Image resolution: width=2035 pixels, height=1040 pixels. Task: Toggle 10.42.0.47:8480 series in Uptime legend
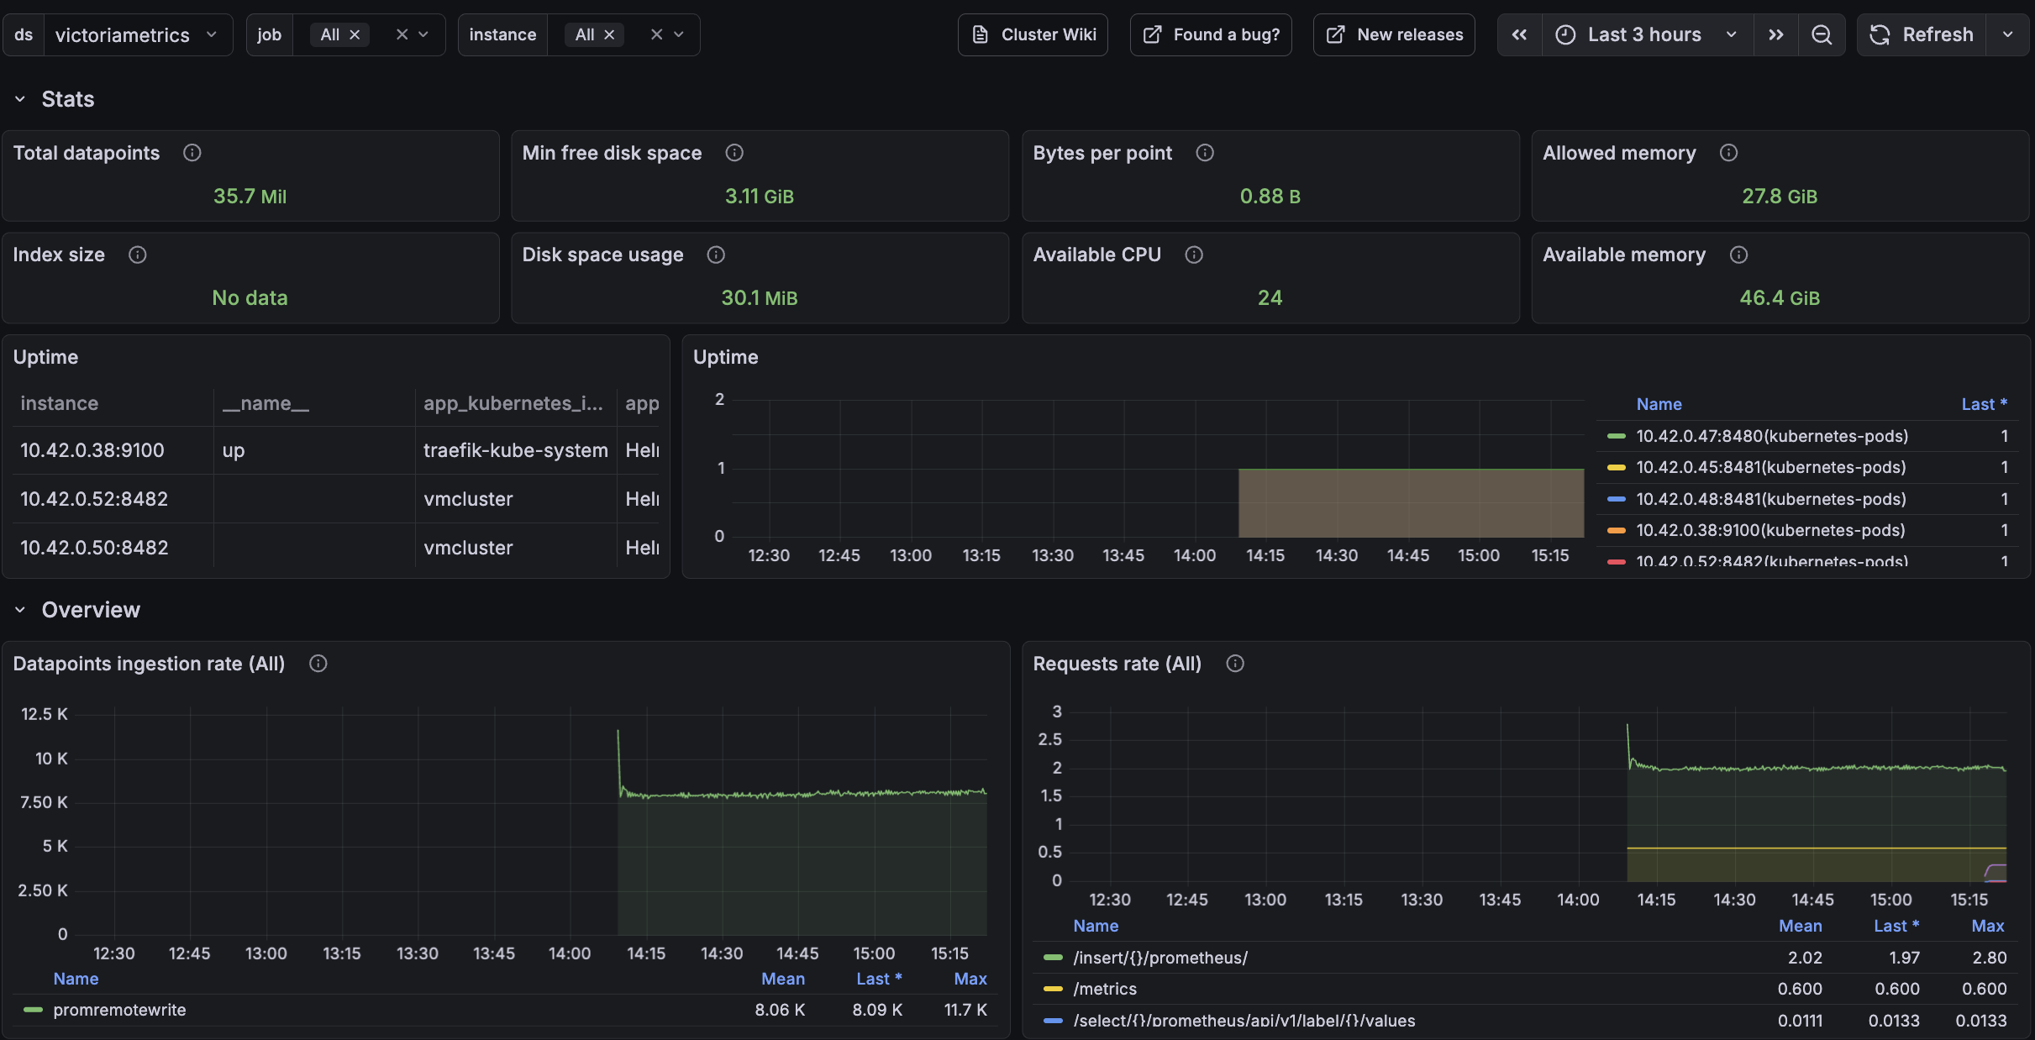(x=1772, y=436)
